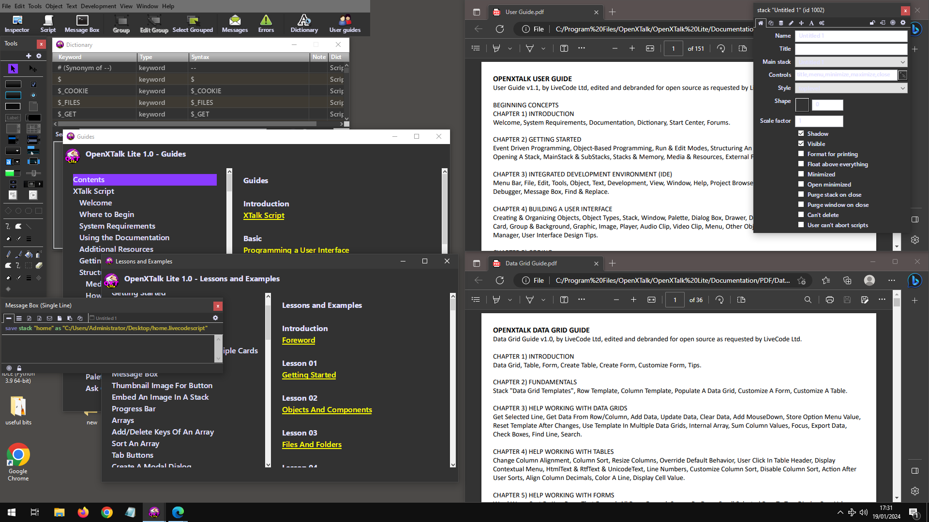Switch to User Guide.pdf browser tab
This screenshot has width=929, height=522.
click(x=545, y=12)
